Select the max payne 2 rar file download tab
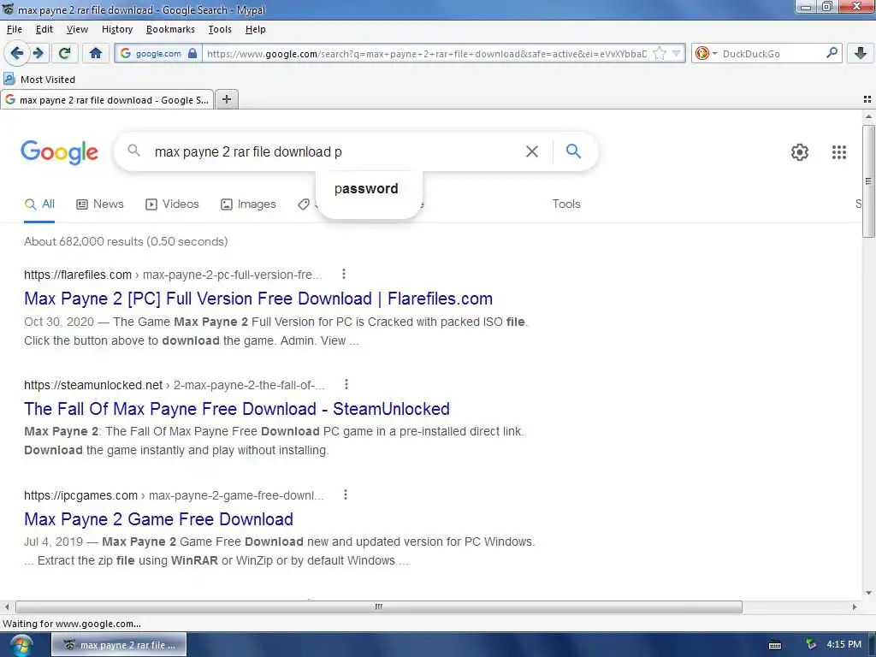 [107, 100]
